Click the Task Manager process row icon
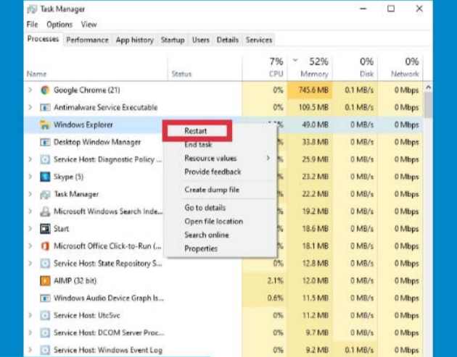This screenshot has width=457, height=357. click(45, 194)
